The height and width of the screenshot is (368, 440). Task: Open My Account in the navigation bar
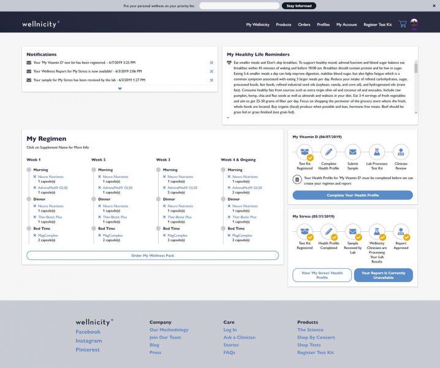pos(347,25)
